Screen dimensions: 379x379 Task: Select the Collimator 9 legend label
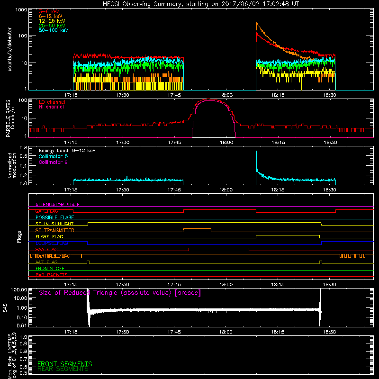point(53,162)
